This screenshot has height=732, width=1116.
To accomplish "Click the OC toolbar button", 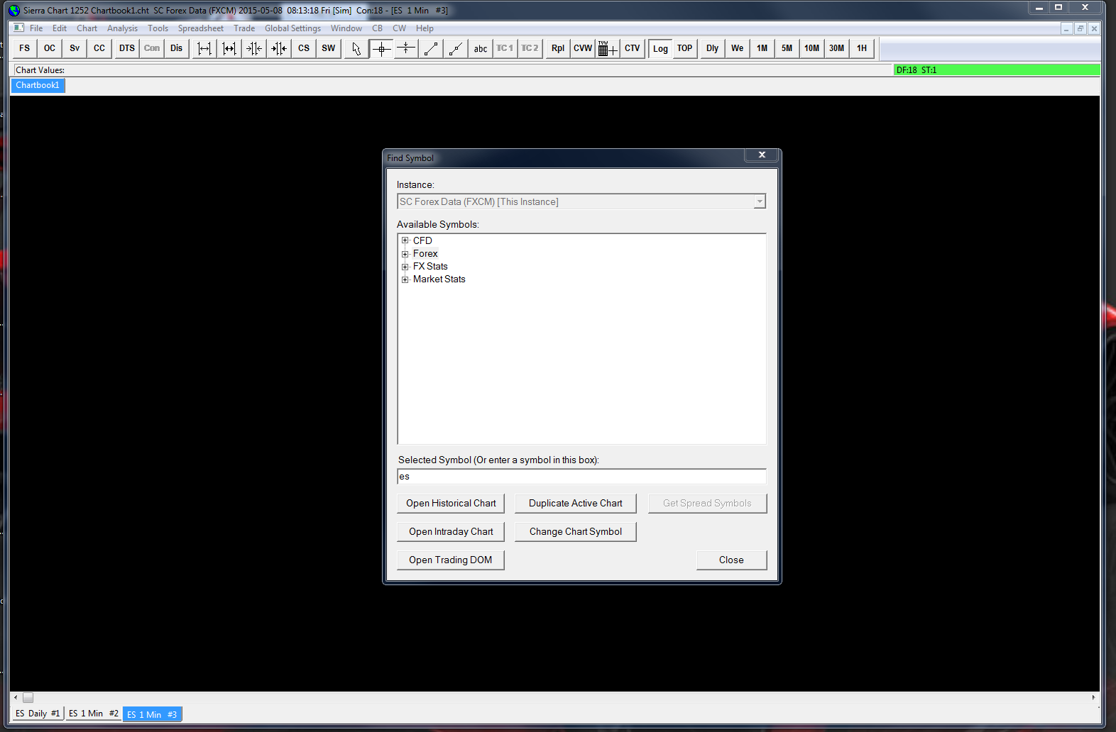I will 50,48.
